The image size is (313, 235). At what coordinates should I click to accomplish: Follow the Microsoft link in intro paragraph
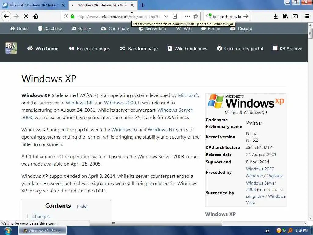[188, 95]
